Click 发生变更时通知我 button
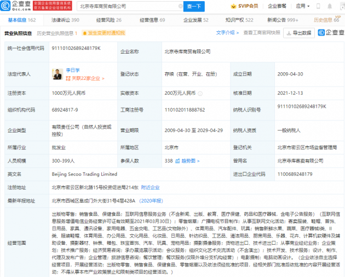This screenshot has width=345, height=277. pyautogui.click(x=104, y=33)
